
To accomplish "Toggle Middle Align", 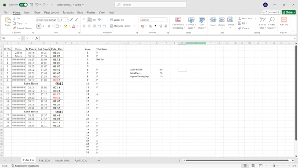I will tap(89, 20).
